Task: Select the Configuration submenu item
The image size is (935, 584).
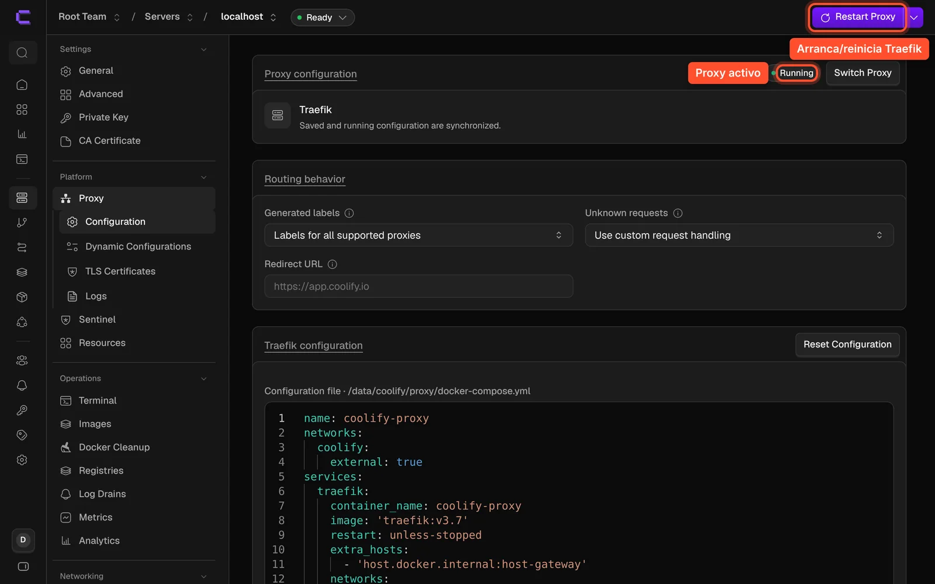Action: [x=137, y=222]
